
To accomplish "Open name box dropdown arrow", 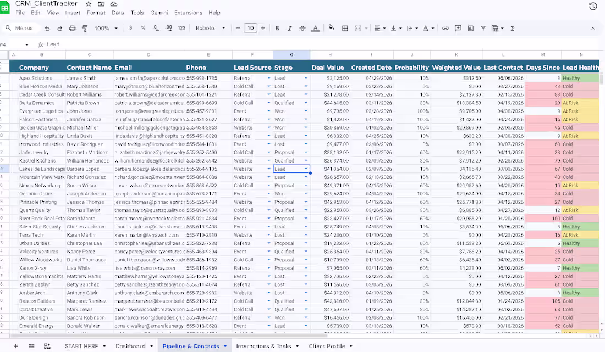I will [x=26, y=44].
